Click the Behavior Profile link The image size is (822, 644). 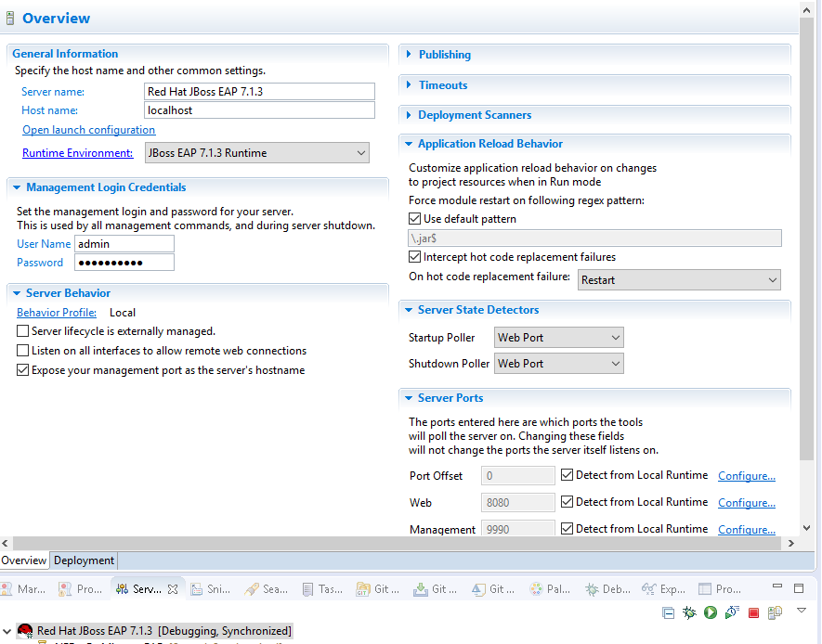[57, 312]
